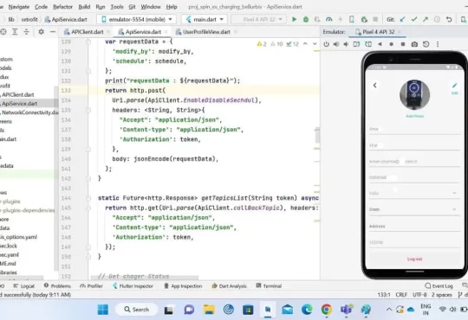Stop the running app with the square icon

pos(375,19)
